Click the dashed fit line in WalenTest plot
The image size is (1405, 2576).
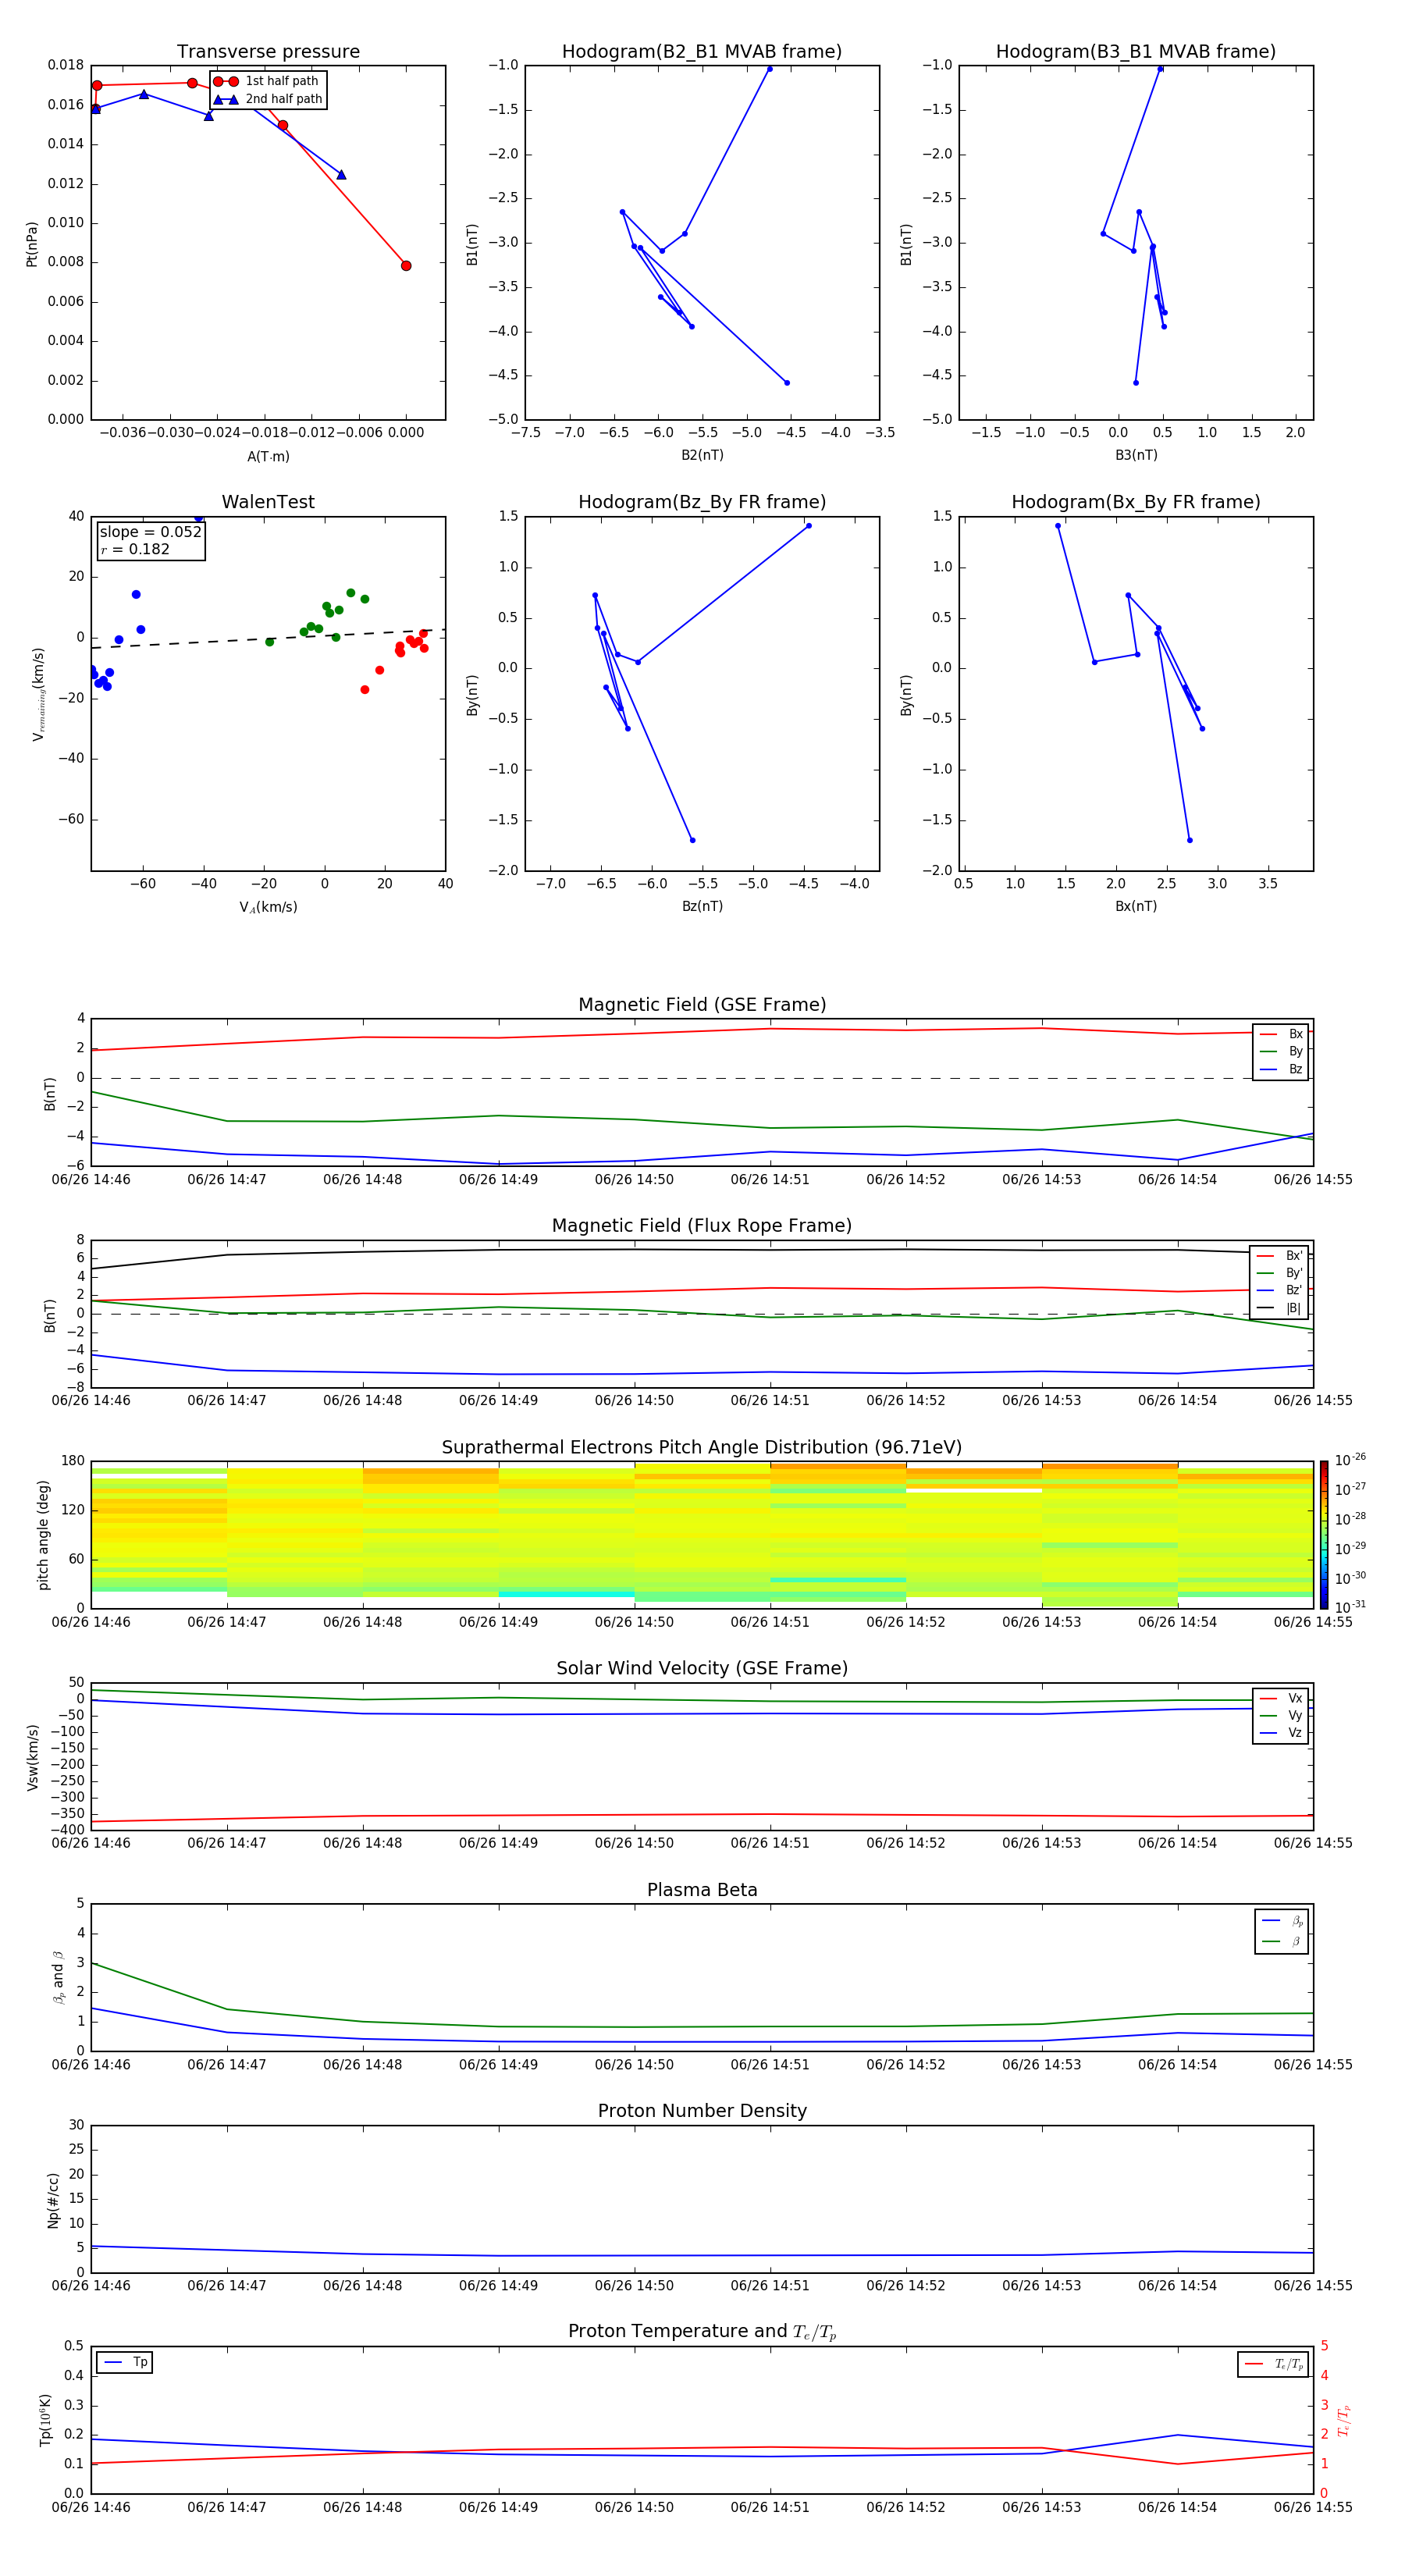coord(268,639)
